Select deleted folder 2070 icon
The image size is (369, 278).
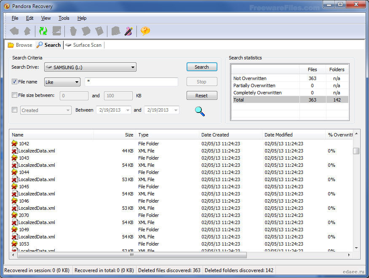[x=14, y=215]
